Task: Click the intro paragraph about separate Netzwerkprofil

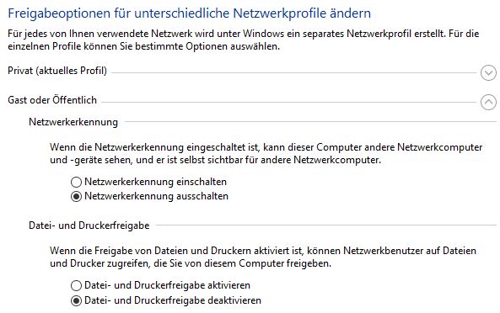Action: 244,40
